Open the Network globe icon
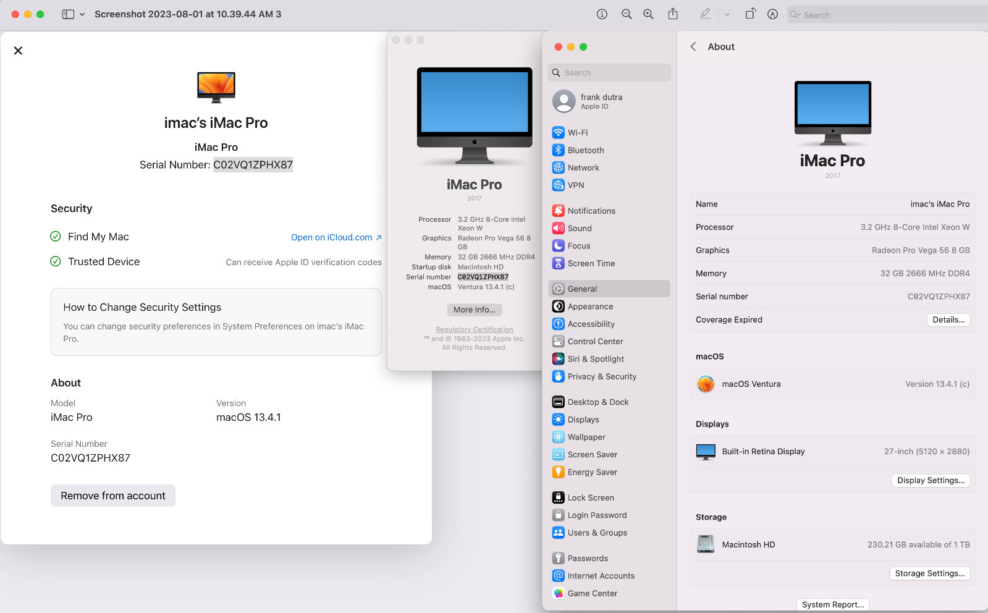This screenshot has width=988, height=613. coord(558,167)
